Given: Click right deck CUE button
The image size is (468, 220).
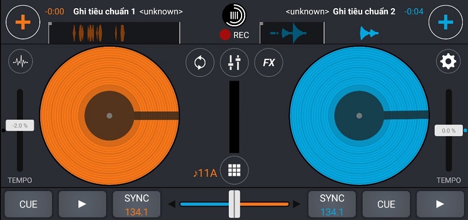Looking at the screenshot, I should [x=386, y=204].
